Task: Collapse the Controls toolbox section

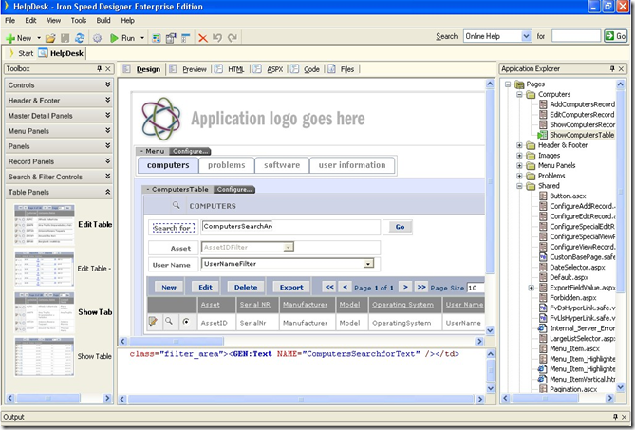Action: (x=106, y=85)
